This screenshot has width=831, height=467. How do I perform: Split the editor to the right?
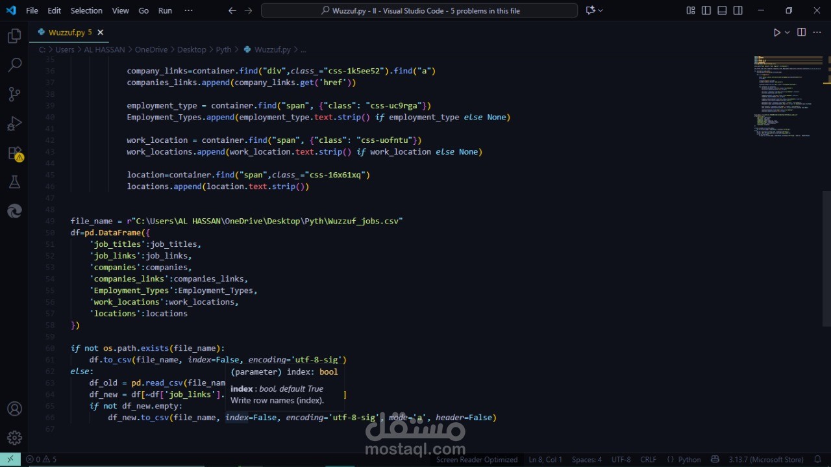801,32
